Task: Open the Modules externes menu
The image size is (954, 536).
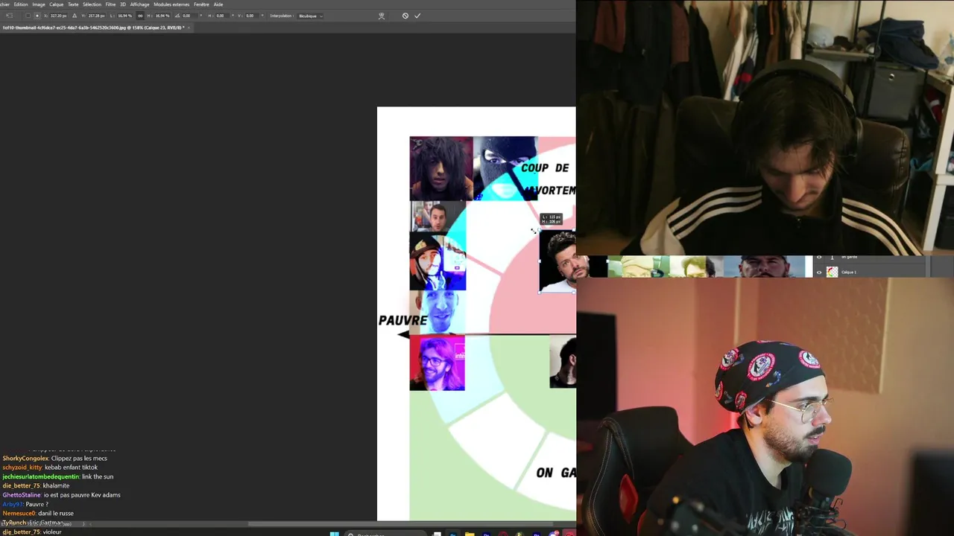Action: coord(171,4)
